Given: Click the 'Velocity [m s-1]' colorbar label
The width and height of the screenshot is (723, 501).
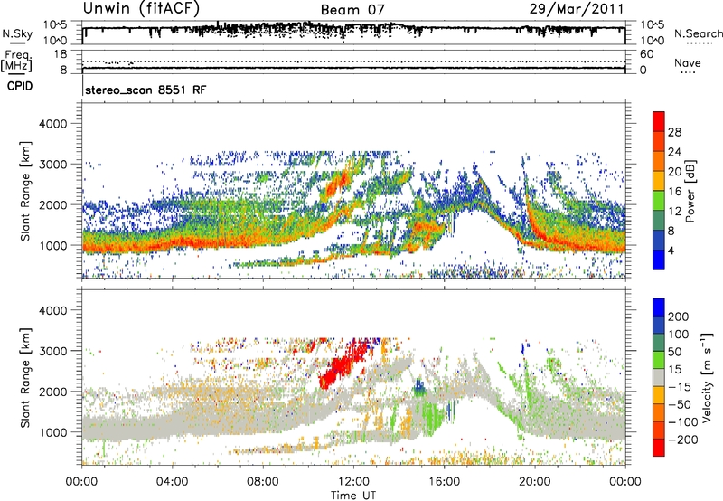Looking at the screenshot, I should tap(707, 377).
